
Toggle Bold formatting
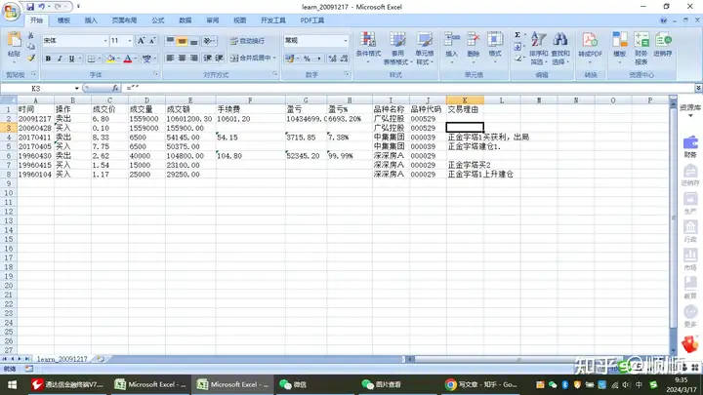[48, 59]
